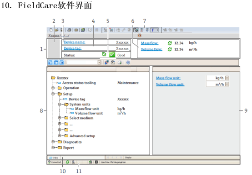Open the blue F dropdown in toolbar
Viewport: 252px width, 175px height.
[155, 30]
